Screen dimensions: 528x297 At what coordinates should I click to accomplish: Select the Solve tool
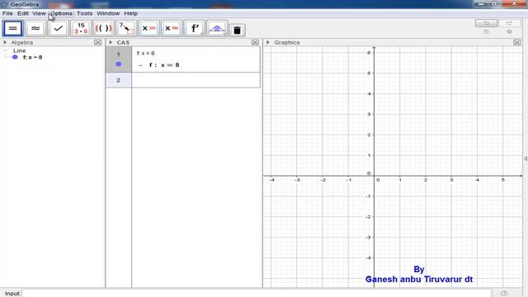point(148,29)
